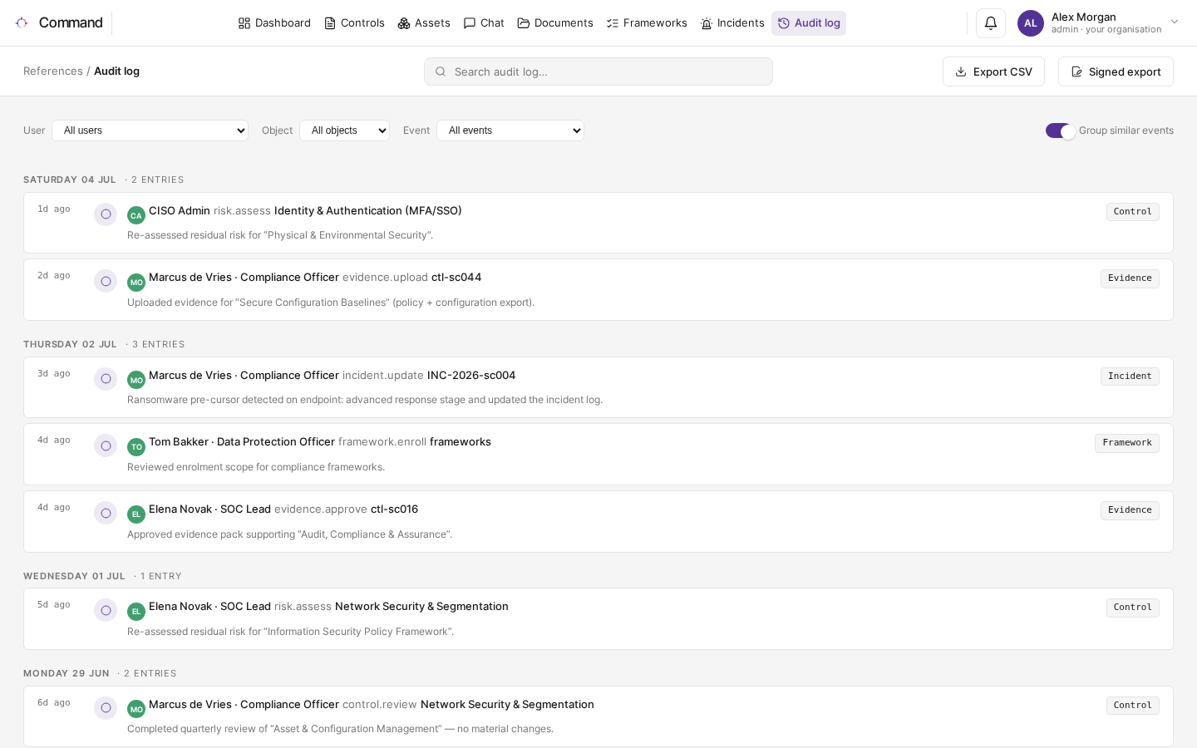Viewport: 1197px width, 748px height.
Task: Select the Audit log nav item
Action: (809, 23)
